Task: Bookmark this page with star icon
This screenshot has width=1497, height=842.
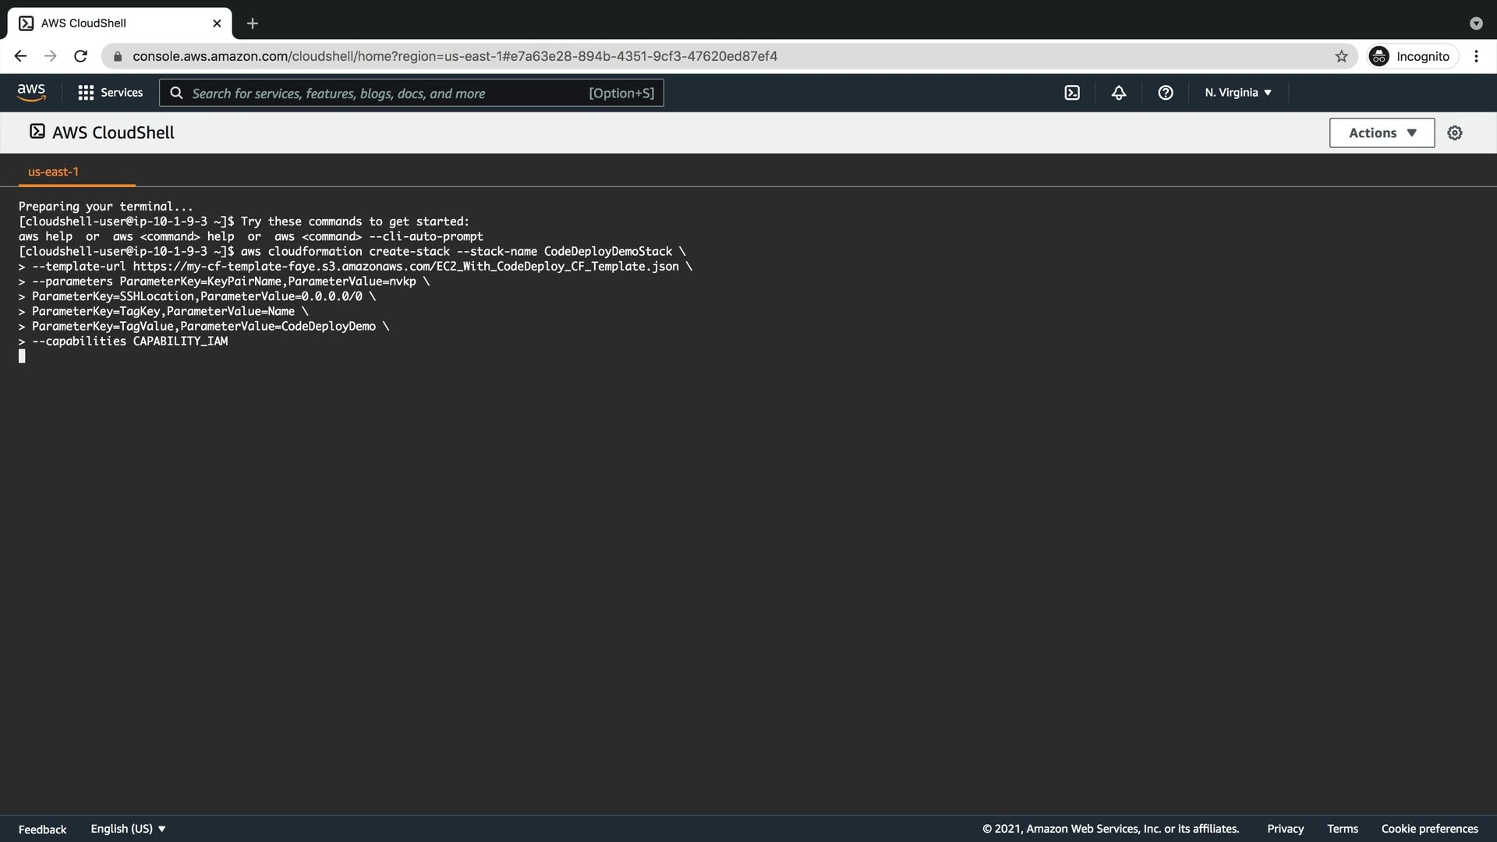Action: [1341, 56]
